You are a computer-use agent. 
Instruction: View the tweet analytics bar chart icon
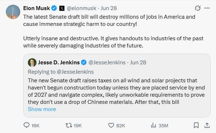coord(153,125)
